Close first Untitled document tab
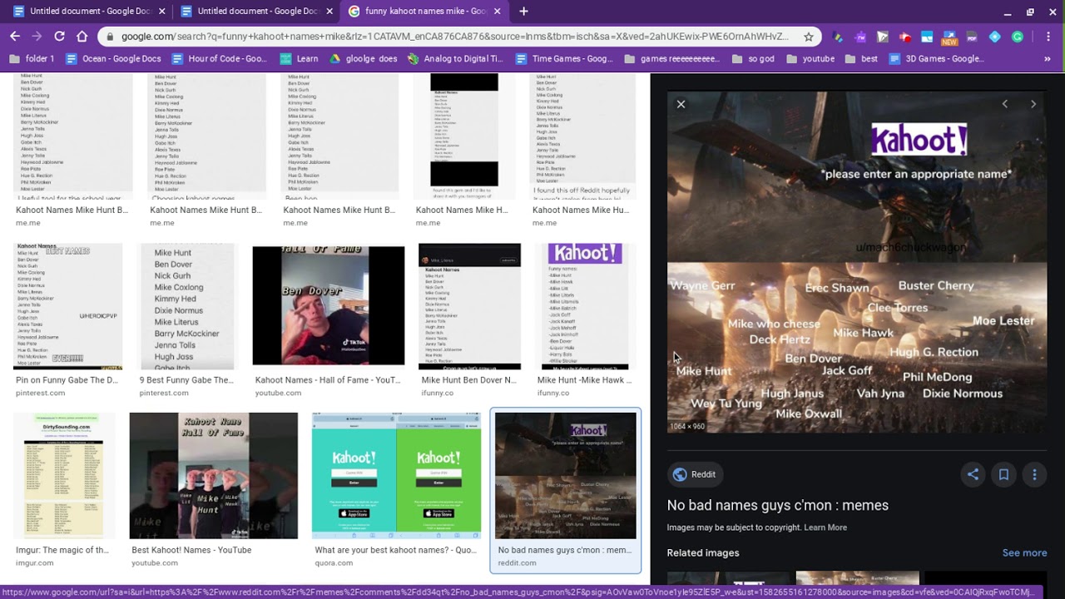The width and height of the screenshot is (1065, 599). [161, 12]
